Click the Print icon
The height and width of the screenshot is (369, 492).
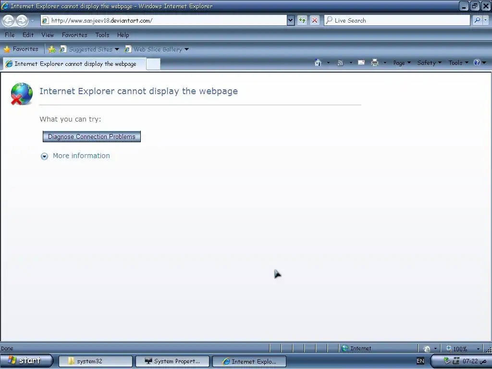(375, 63)
